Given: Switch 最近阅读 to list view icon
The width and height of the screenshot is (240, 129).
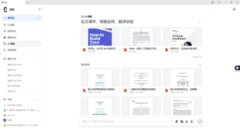Looking at the screenshot, I should 200,64.
